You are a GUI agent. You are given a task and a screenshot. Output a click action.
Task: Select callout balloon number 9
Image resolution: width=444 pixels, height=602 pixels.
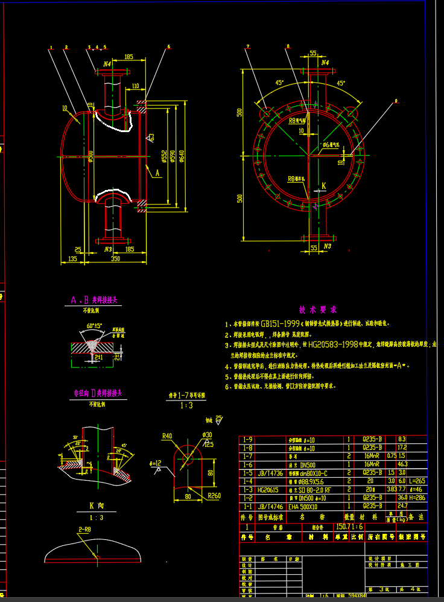396,101
